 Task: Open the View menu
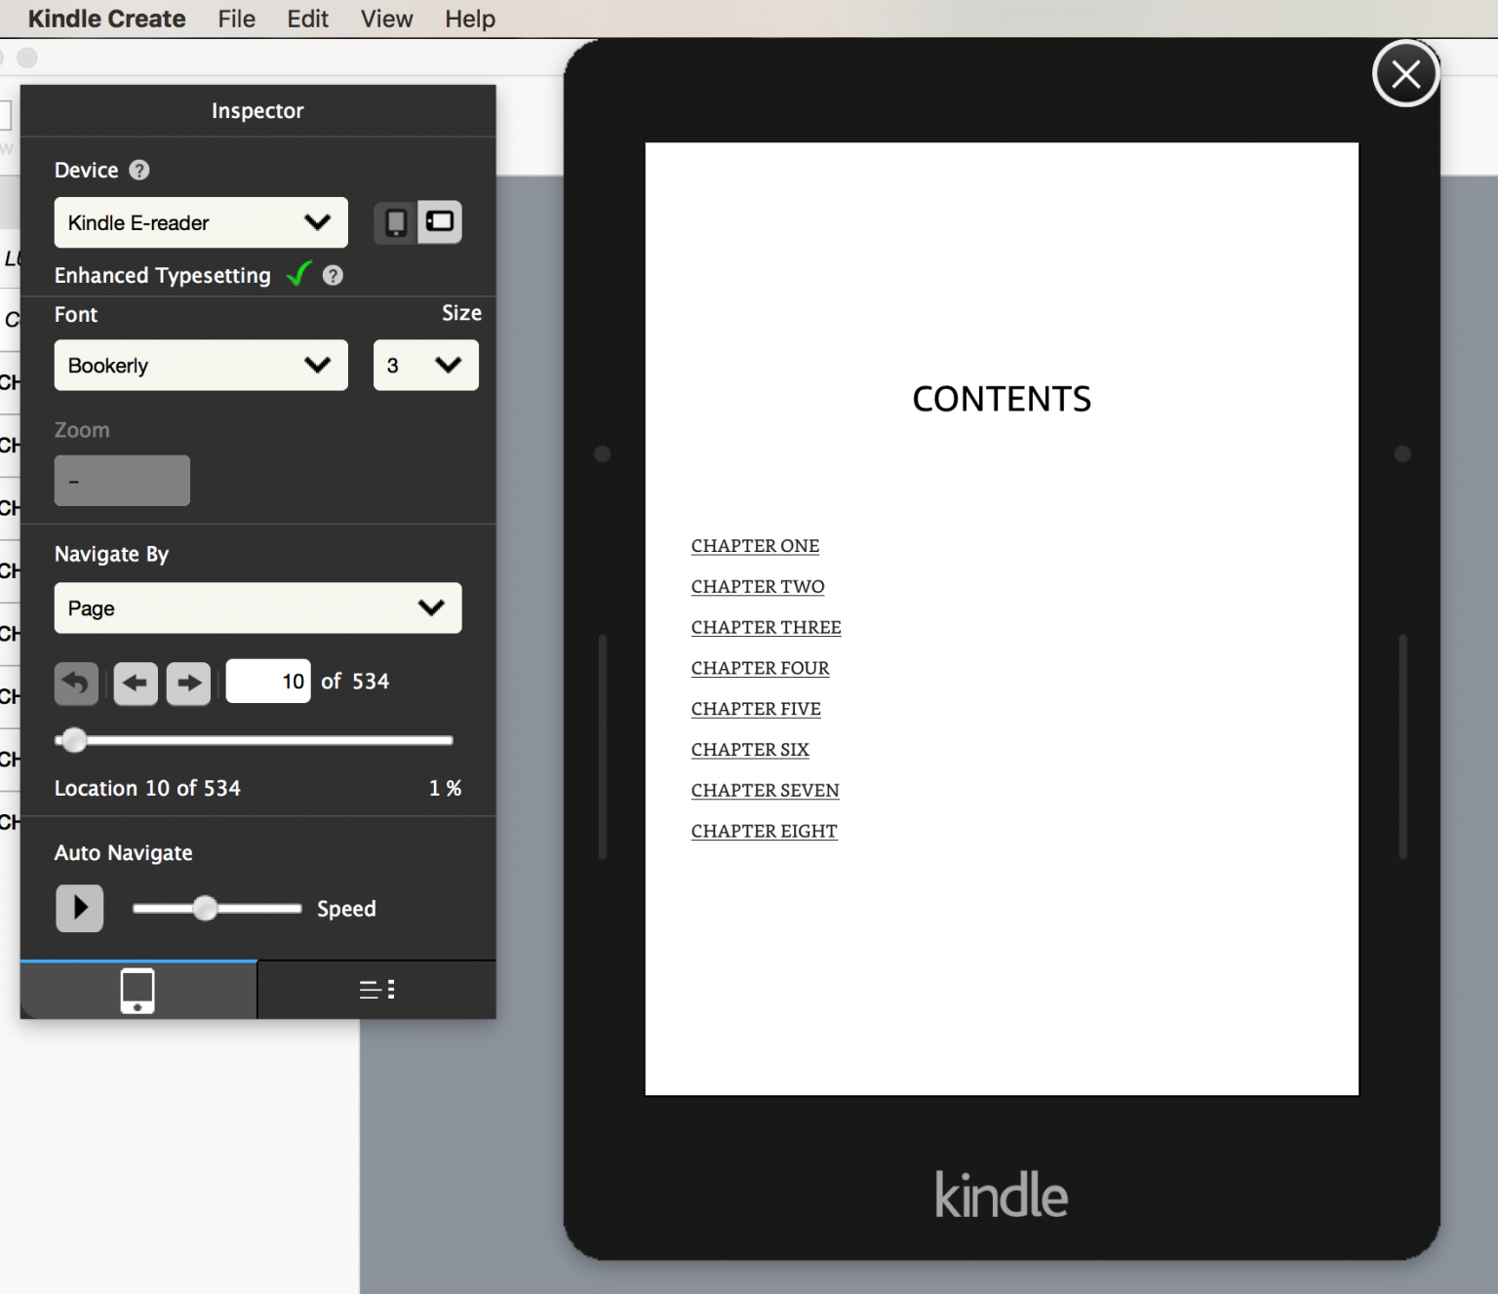click(x=385, y=19)
